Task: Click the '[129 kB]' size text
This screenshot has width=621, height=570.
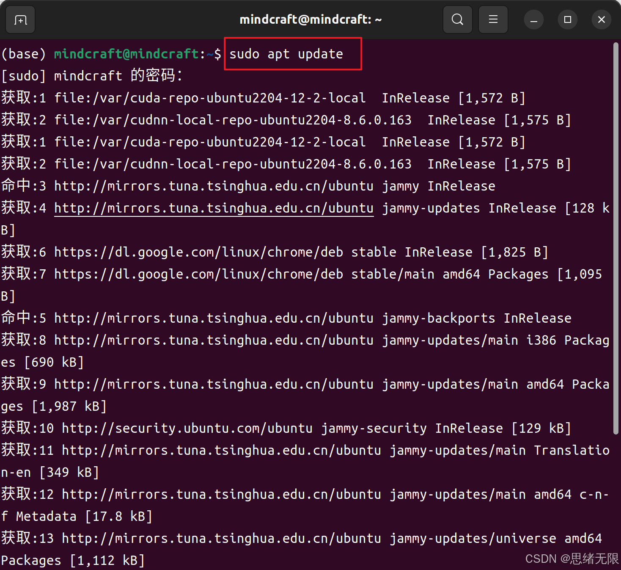Action: point(541,428)
